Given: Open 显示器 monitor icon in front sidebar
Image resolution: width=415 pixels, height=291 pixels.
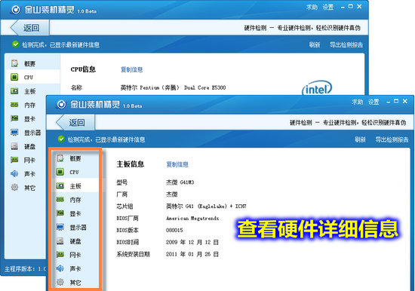Looking at the screenshot, I should pos(60,227).
